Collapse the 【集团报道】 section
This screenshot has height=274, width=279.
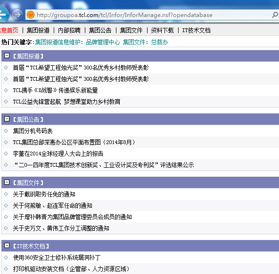coord(7,55)
